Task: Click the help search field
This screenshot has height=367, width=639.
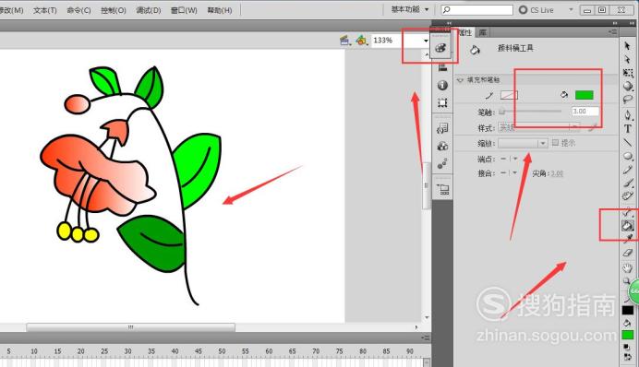Action: (x=476, y=10)
